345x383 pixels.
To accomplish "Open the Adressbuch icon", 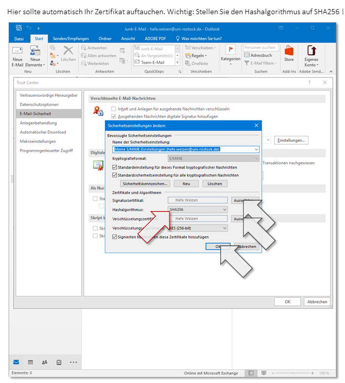I will [x=247, y=55].
